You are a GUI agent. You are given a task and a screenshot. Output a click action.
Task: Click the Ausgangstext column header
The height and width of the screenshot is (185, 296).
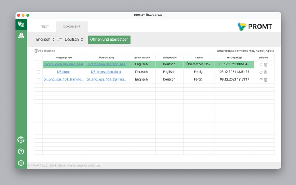pyautogui.click(x=64, y=58)
